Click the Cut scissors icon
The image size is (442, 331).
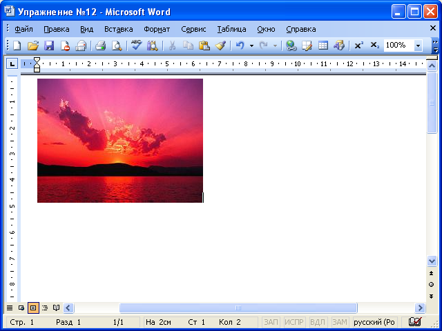(172, 46)
